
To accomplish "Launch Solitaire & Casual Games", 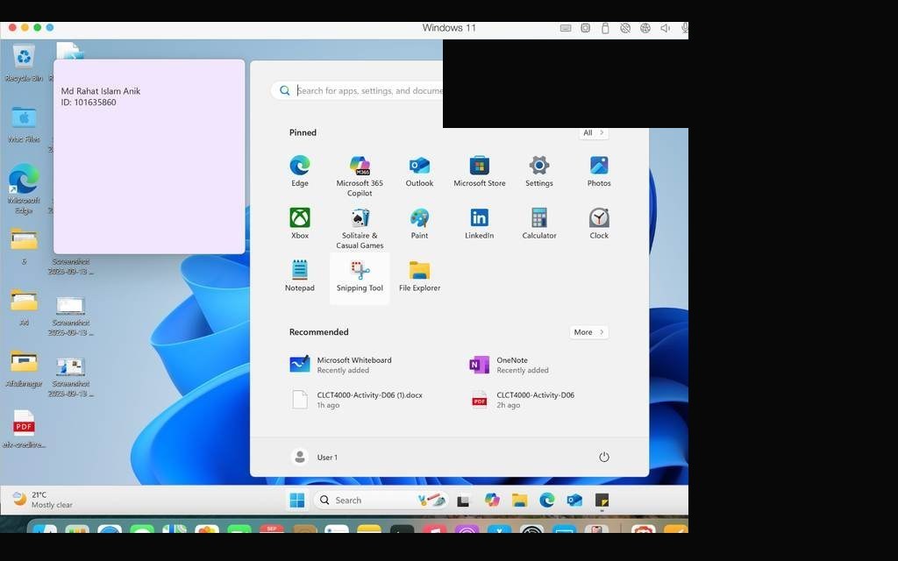I will [360, 228].
